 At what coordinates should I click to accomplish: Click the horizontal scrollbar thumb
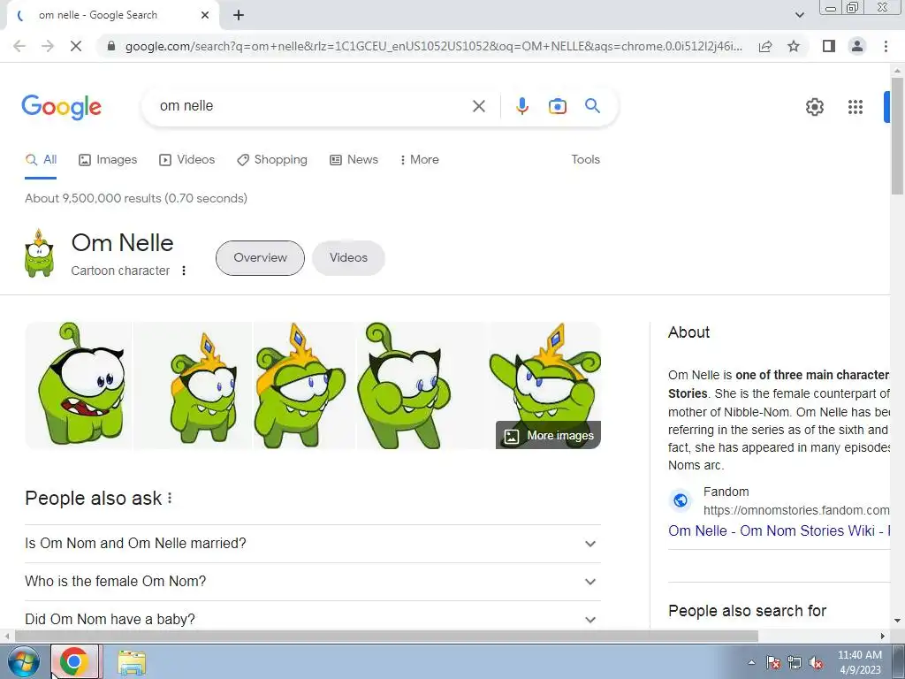[385, 636]
